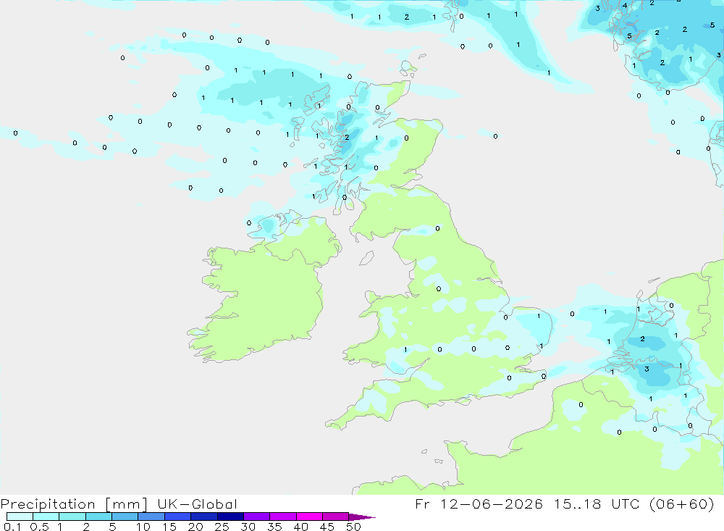This screenshot has width=724, height=531.
Task: Click the '4' value in Norway corner
Action: [x=625, y=6]
